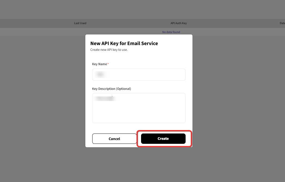Click the blurred text inside Key Name field
Viewport: 285px width, 182px height.
pyautogui.click(x=101, y=74)
